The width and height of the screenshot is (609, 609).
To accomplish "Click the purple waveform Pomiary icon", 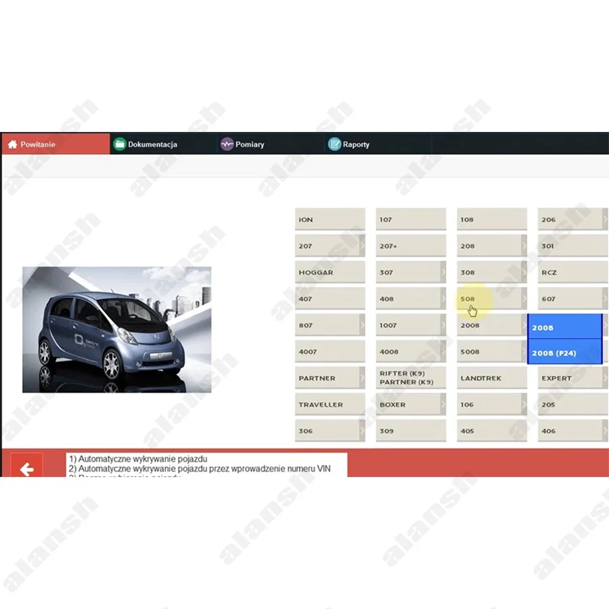I will coord(227,144).
